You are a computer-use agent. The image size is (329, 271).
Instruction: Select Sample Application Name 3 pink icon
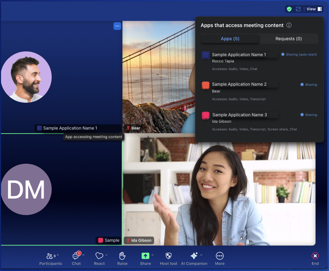(x=206, y=115)
